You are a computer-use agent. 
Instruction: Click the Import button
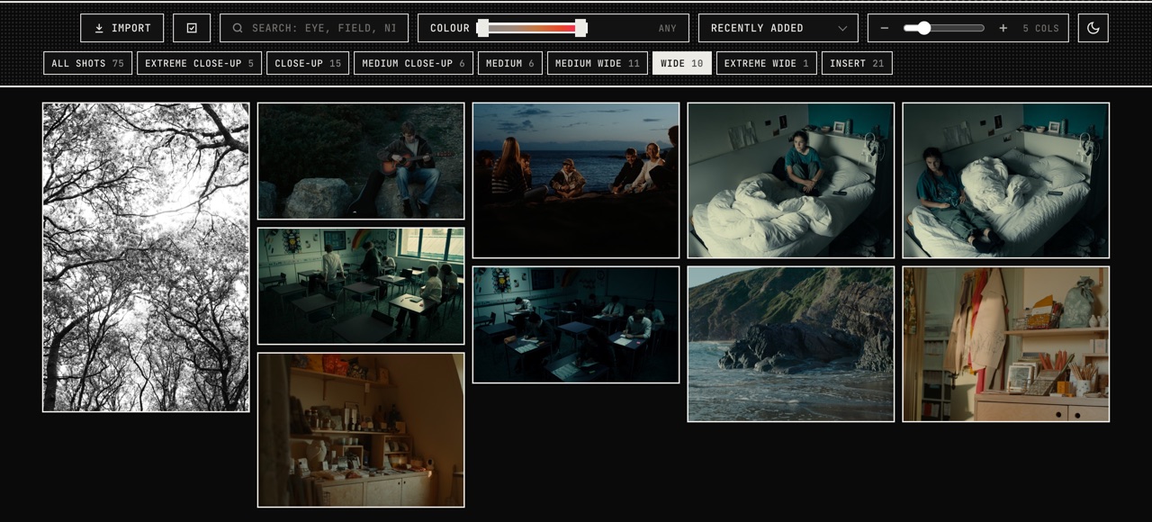[x=122, y=28]
